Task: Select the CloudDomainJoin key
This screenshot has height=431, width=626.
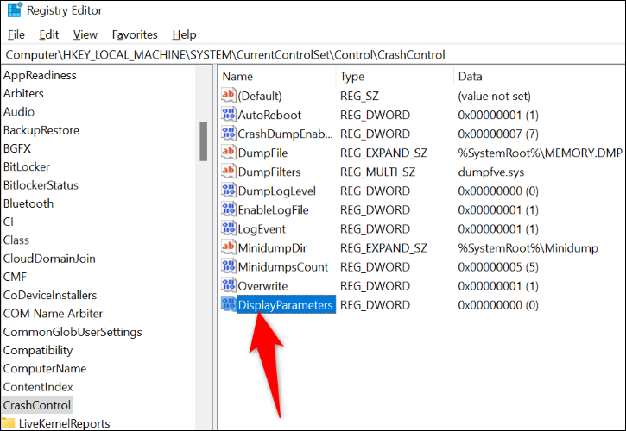Action: (x=49, y=259)
